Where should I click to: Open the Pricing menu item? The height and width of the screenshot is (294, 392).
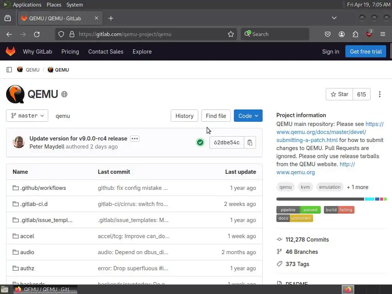click(70, 52)
